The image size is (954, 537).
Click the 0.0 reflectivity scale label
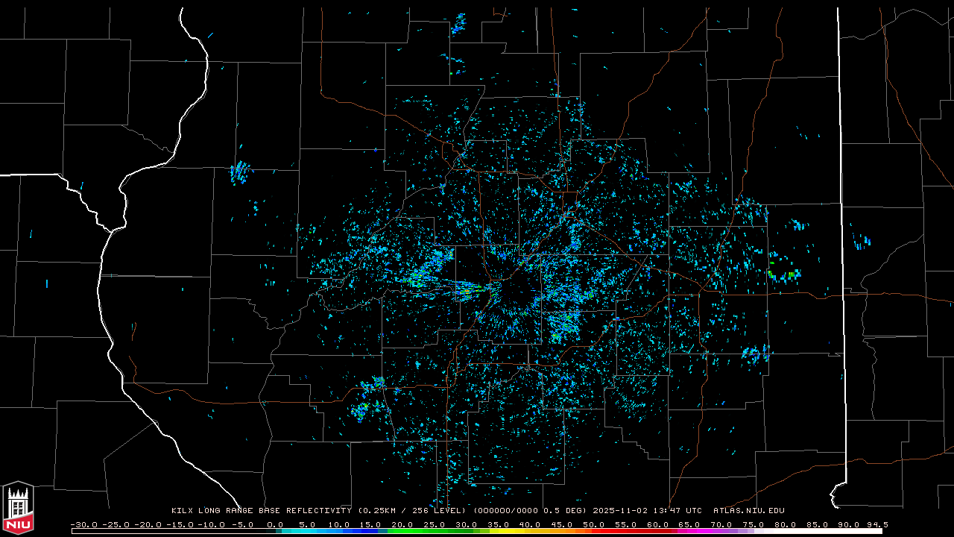(275, 524)
